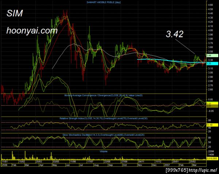The width and height of the screenshot is (219, 174).
Task: Click the Volume panel label
Action: [x=104, y=151]
